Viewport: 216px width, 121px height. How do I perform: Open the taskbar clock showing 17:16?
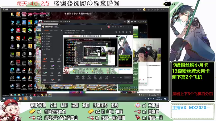click(158, 99)
